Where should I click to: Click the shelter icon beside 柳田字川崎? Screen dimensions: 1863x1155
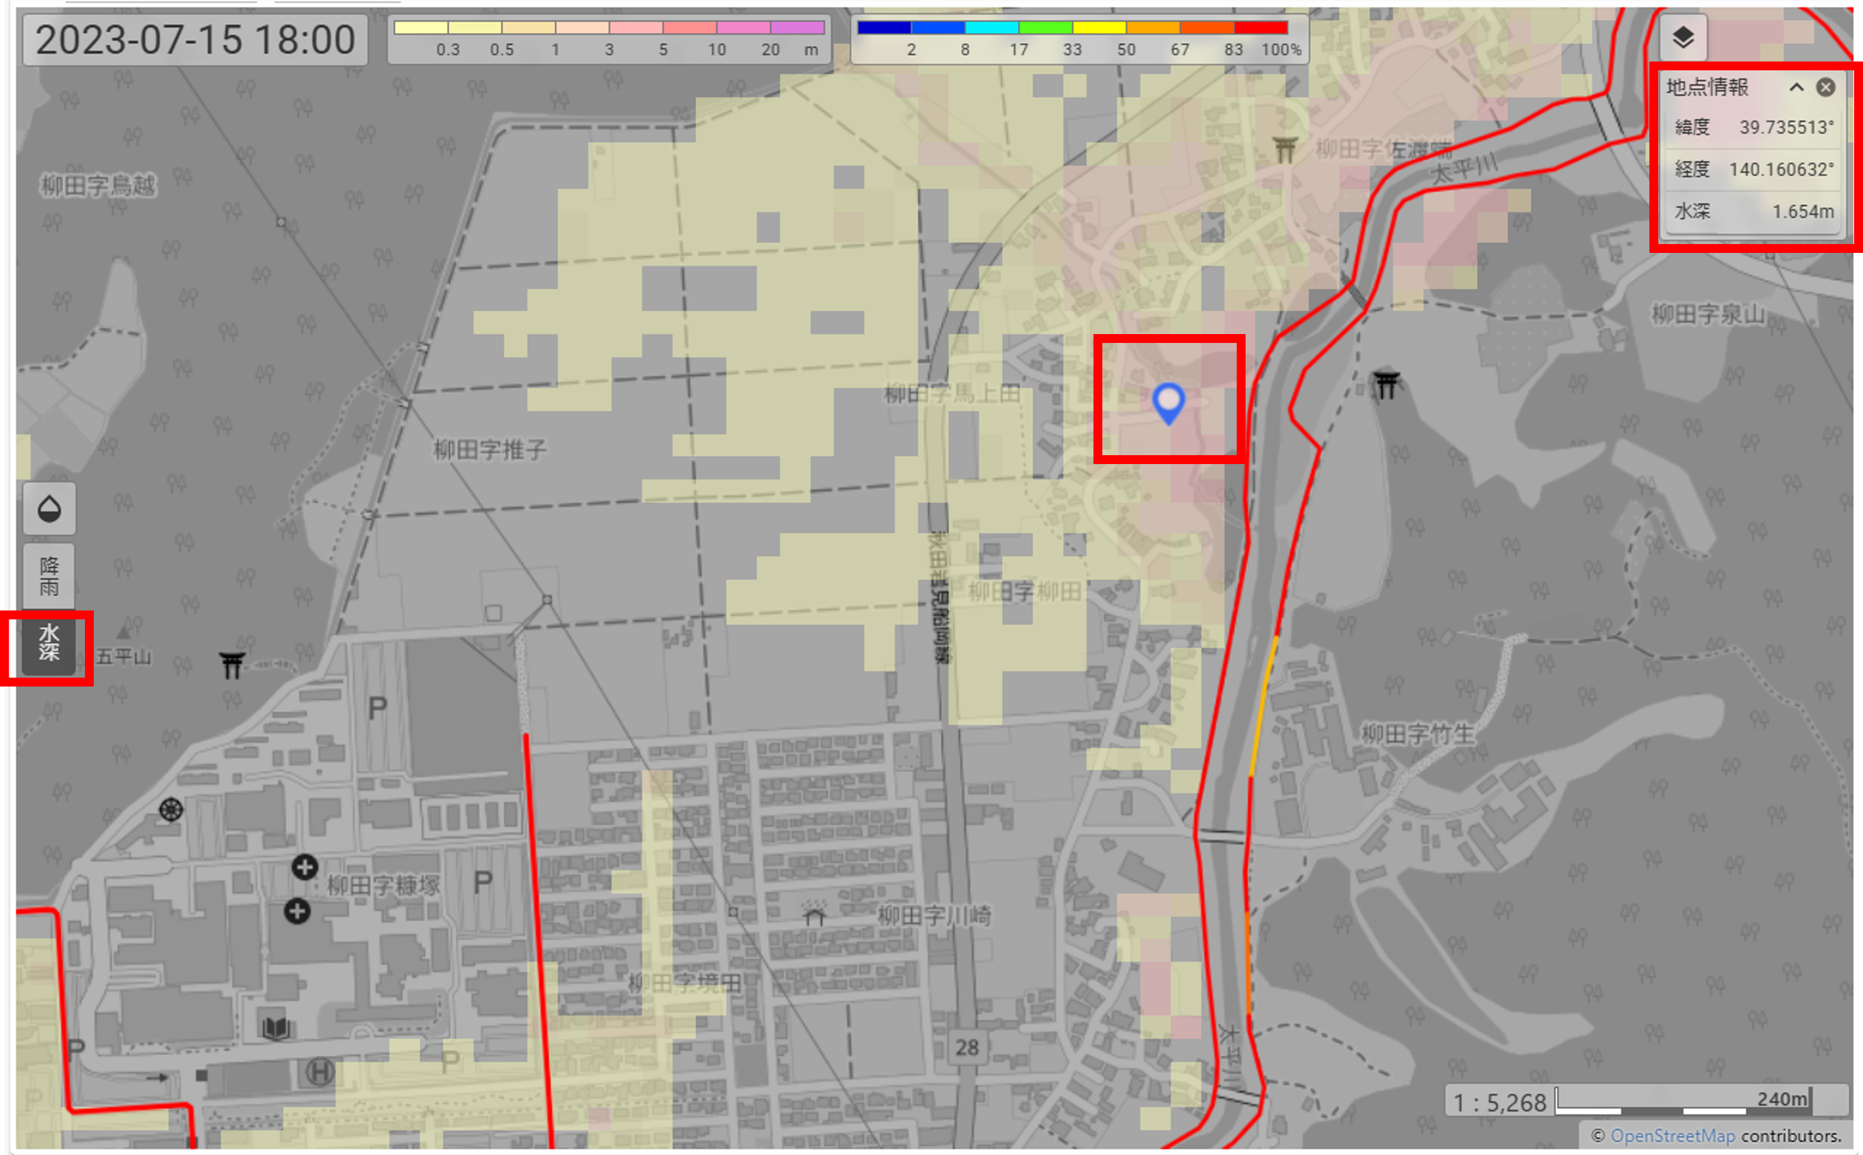coord(815,913)
